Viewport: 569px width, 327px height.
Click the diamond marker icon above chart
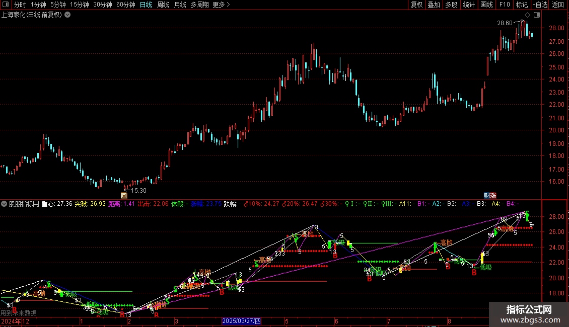point(527,15)
